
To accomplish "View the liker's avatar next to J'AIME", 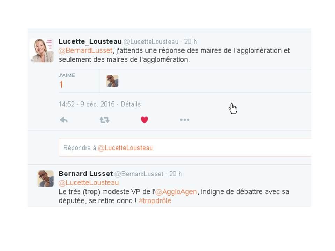I will coord(112,81).
